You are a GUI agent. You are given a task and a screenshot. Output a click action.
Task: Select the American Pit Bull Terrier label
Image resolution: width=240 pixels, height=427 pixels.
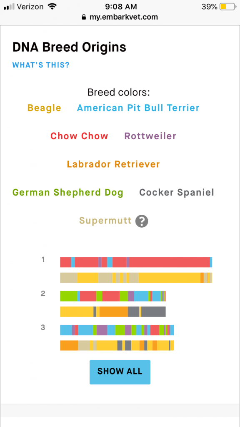point(138,108)
